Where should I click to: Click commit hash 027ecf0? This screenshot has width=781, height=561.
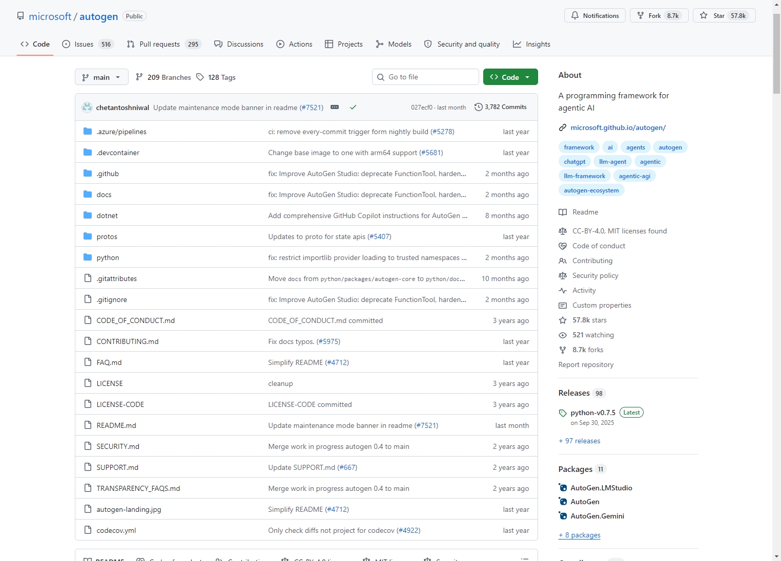[x=422, y=107]
